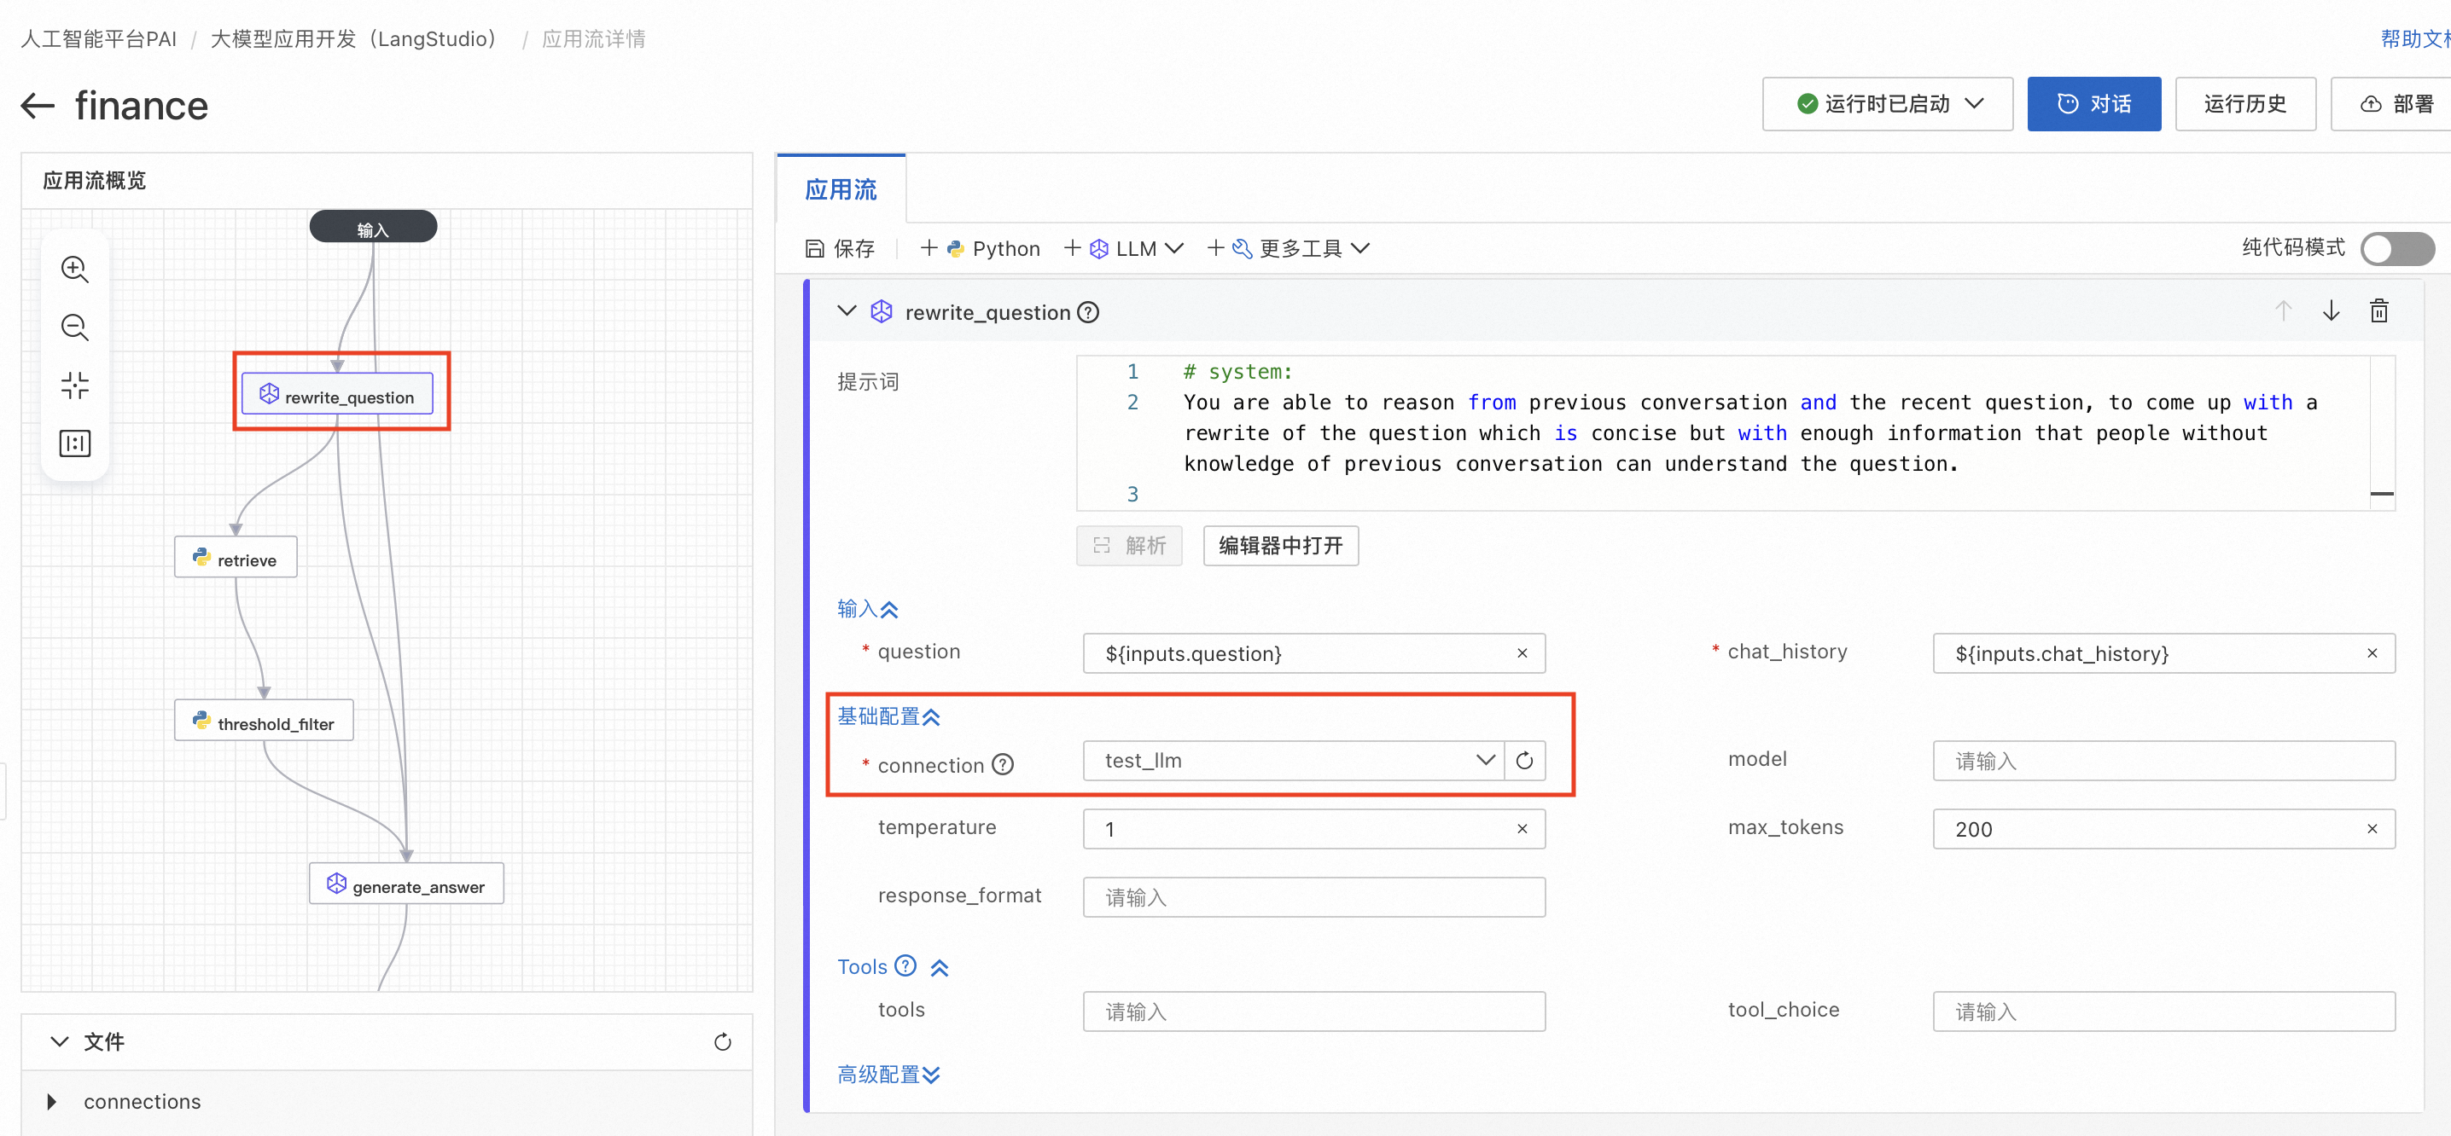Click the open in editor button
This screenshot has width=2451, height=1136.
(x=1280, y=546)
